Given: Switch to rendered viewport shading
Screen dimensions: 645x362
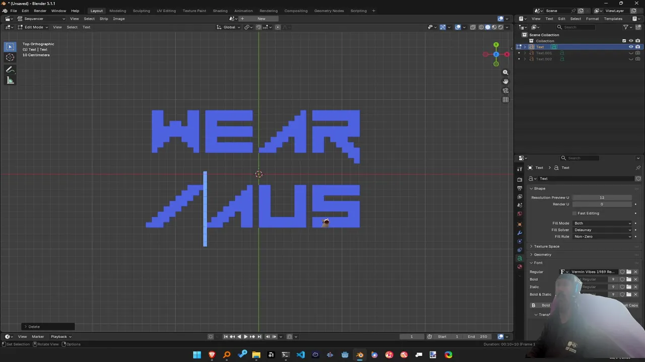Looking at the screenshot, I should (500, 27).
